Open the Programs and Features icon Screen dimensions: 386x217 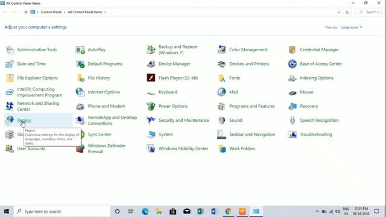point(221,106)
